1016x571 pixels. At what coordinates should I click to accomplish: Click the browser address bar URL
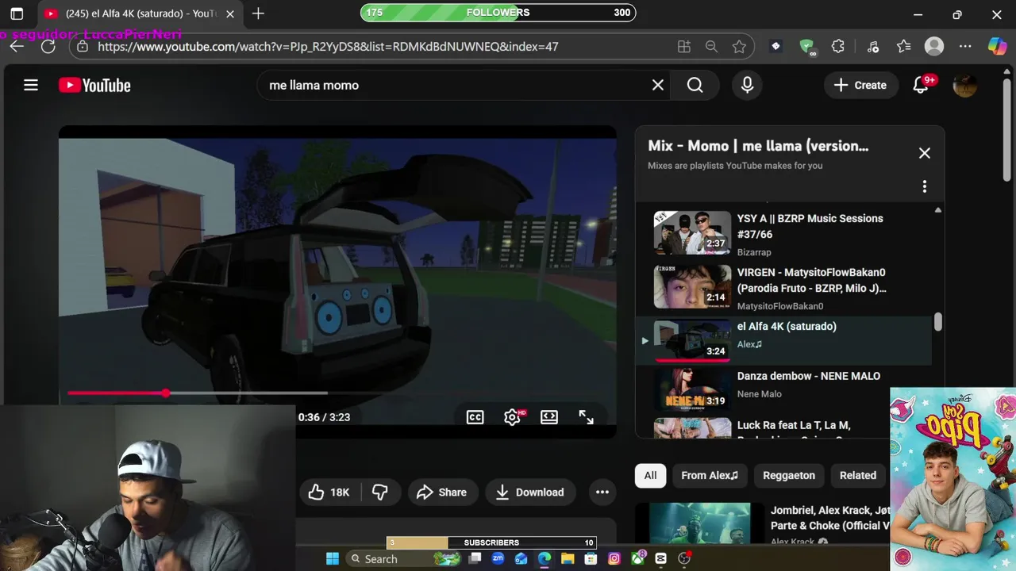[328, 47]
